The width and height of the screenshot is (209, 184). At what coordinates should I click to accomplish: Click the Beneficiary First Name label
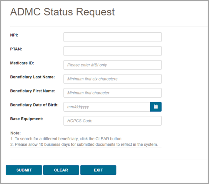pyautogui.click(x=32, y=91)
